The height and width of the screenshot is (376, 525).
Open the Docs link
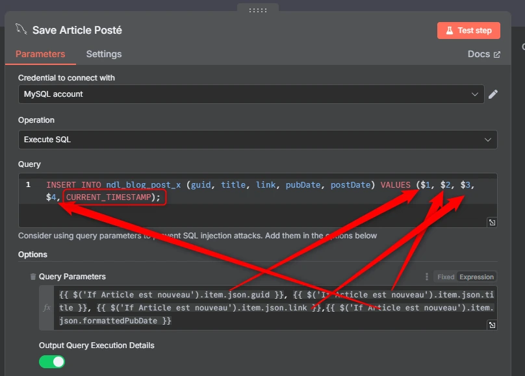[x=484, y=54]
